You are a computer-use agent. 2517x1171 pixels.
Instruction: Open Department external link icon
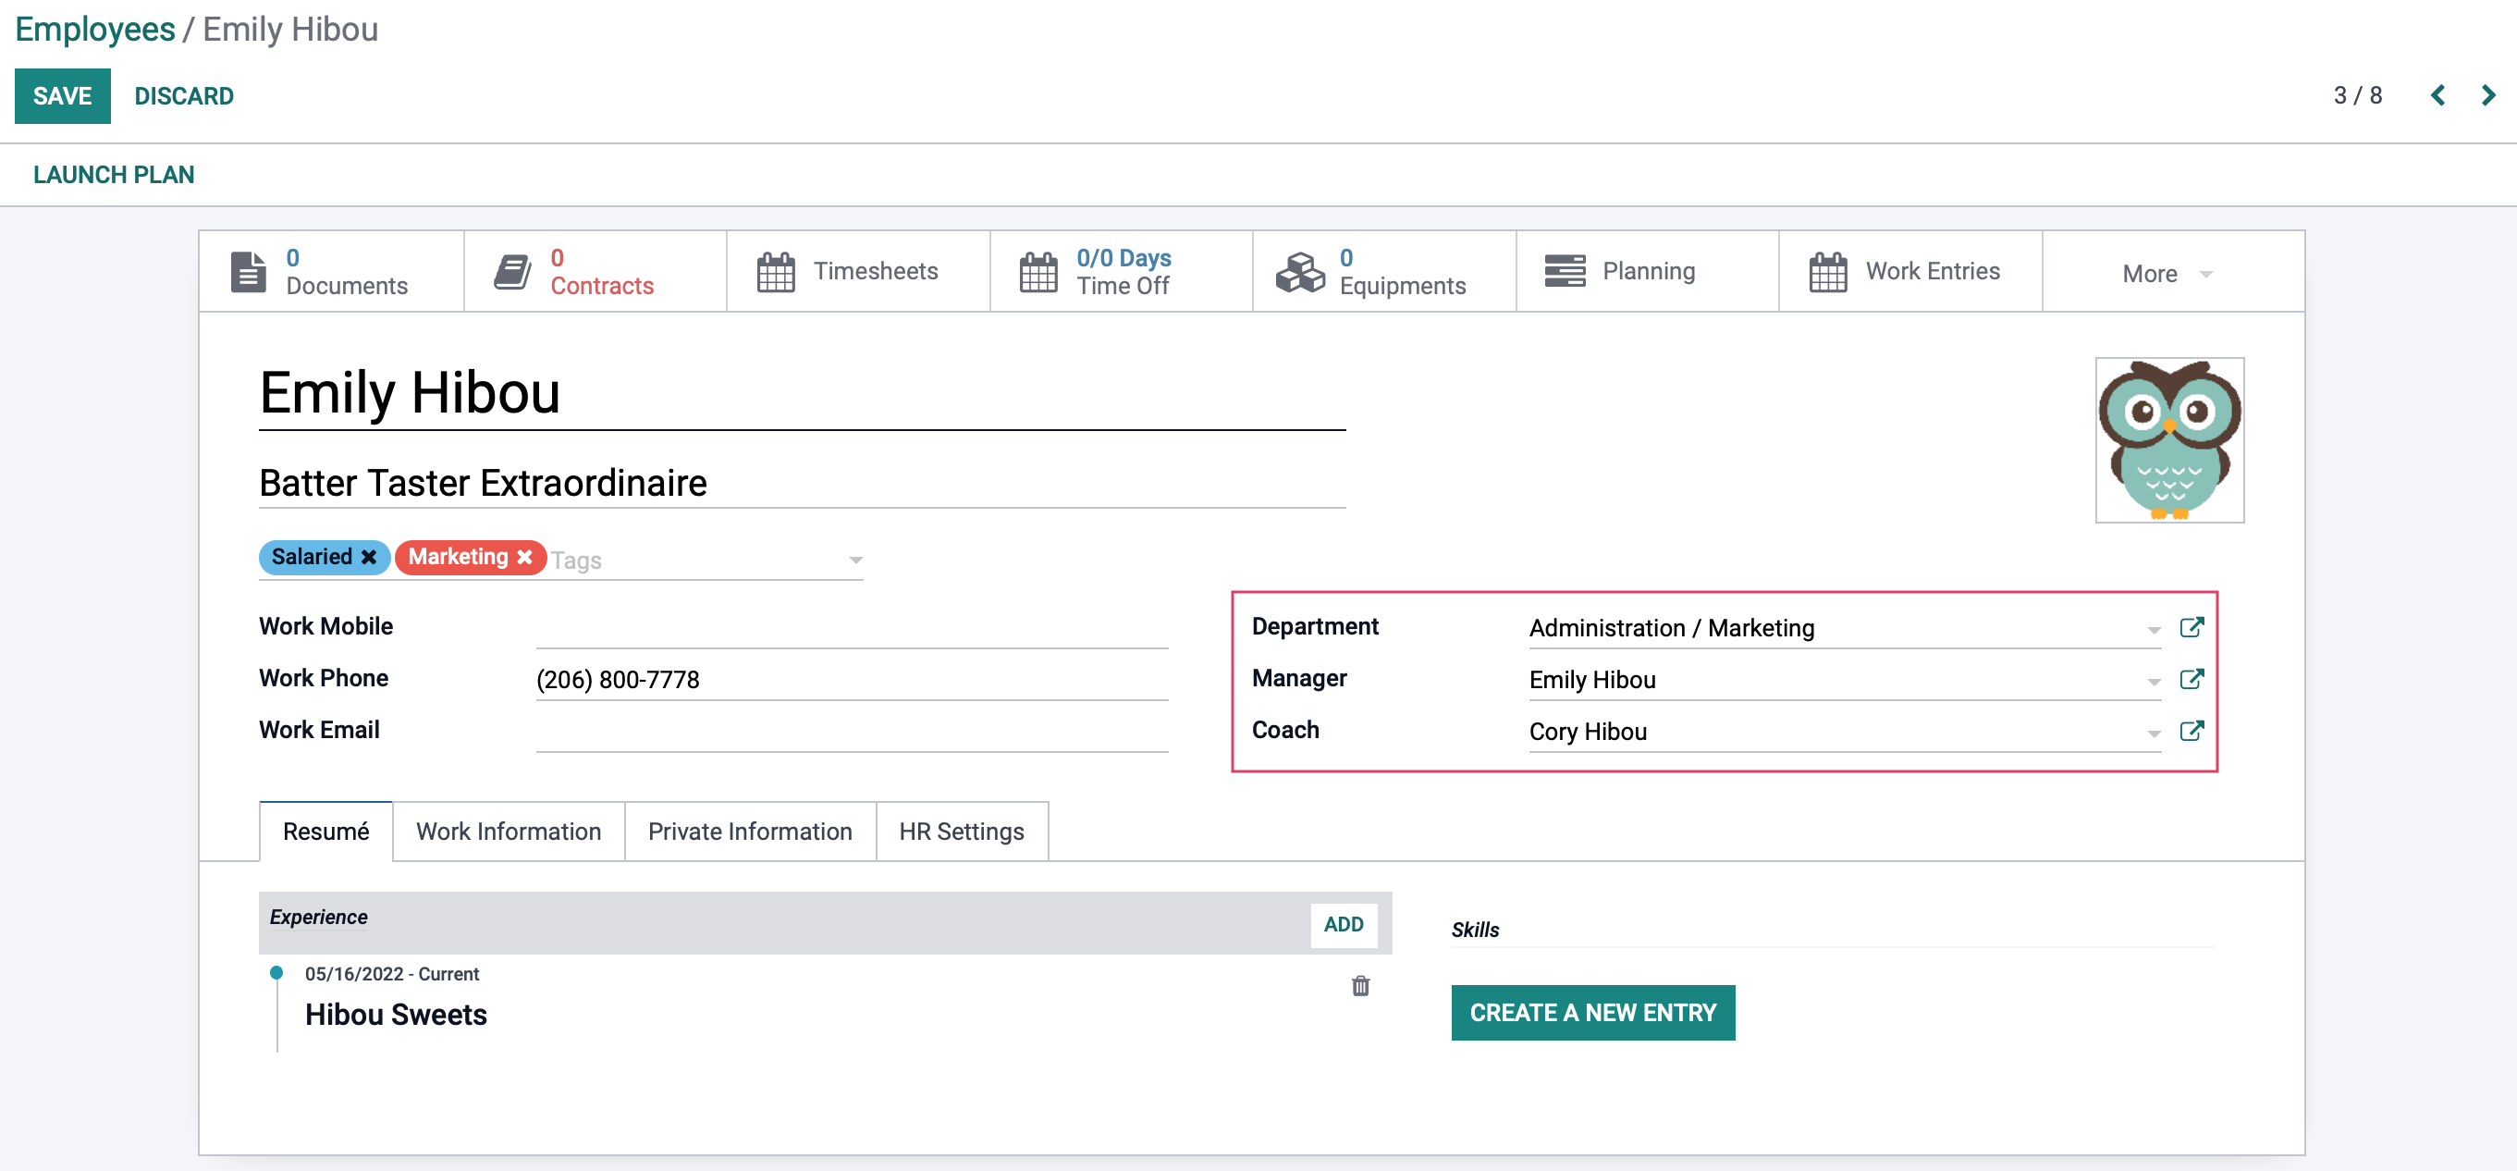[2191, 627]
